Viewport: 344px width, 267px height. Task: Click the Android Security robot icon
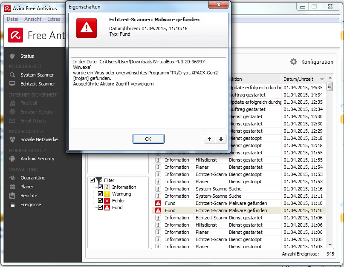[12, 159]
